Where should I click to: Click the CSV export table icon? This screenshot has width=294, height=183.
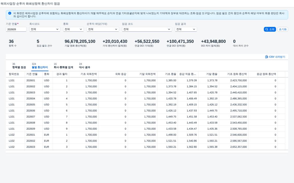click(266, 57)
